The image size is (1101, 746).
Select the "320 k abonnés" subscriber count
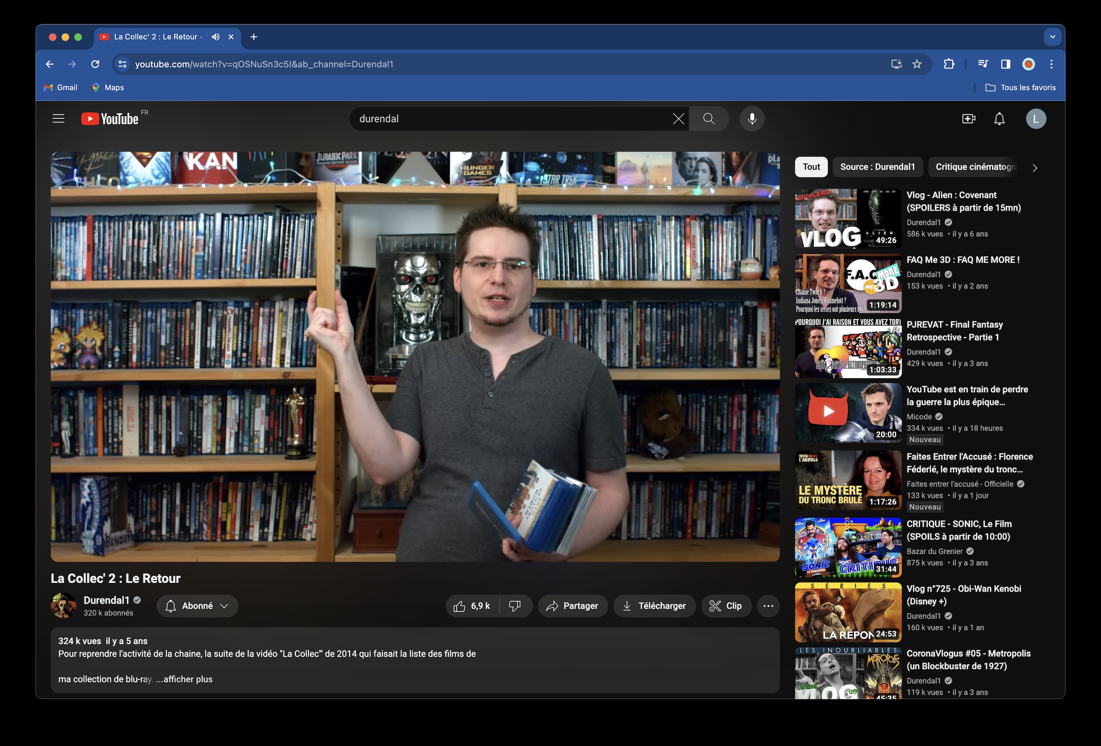coord(108,613)
